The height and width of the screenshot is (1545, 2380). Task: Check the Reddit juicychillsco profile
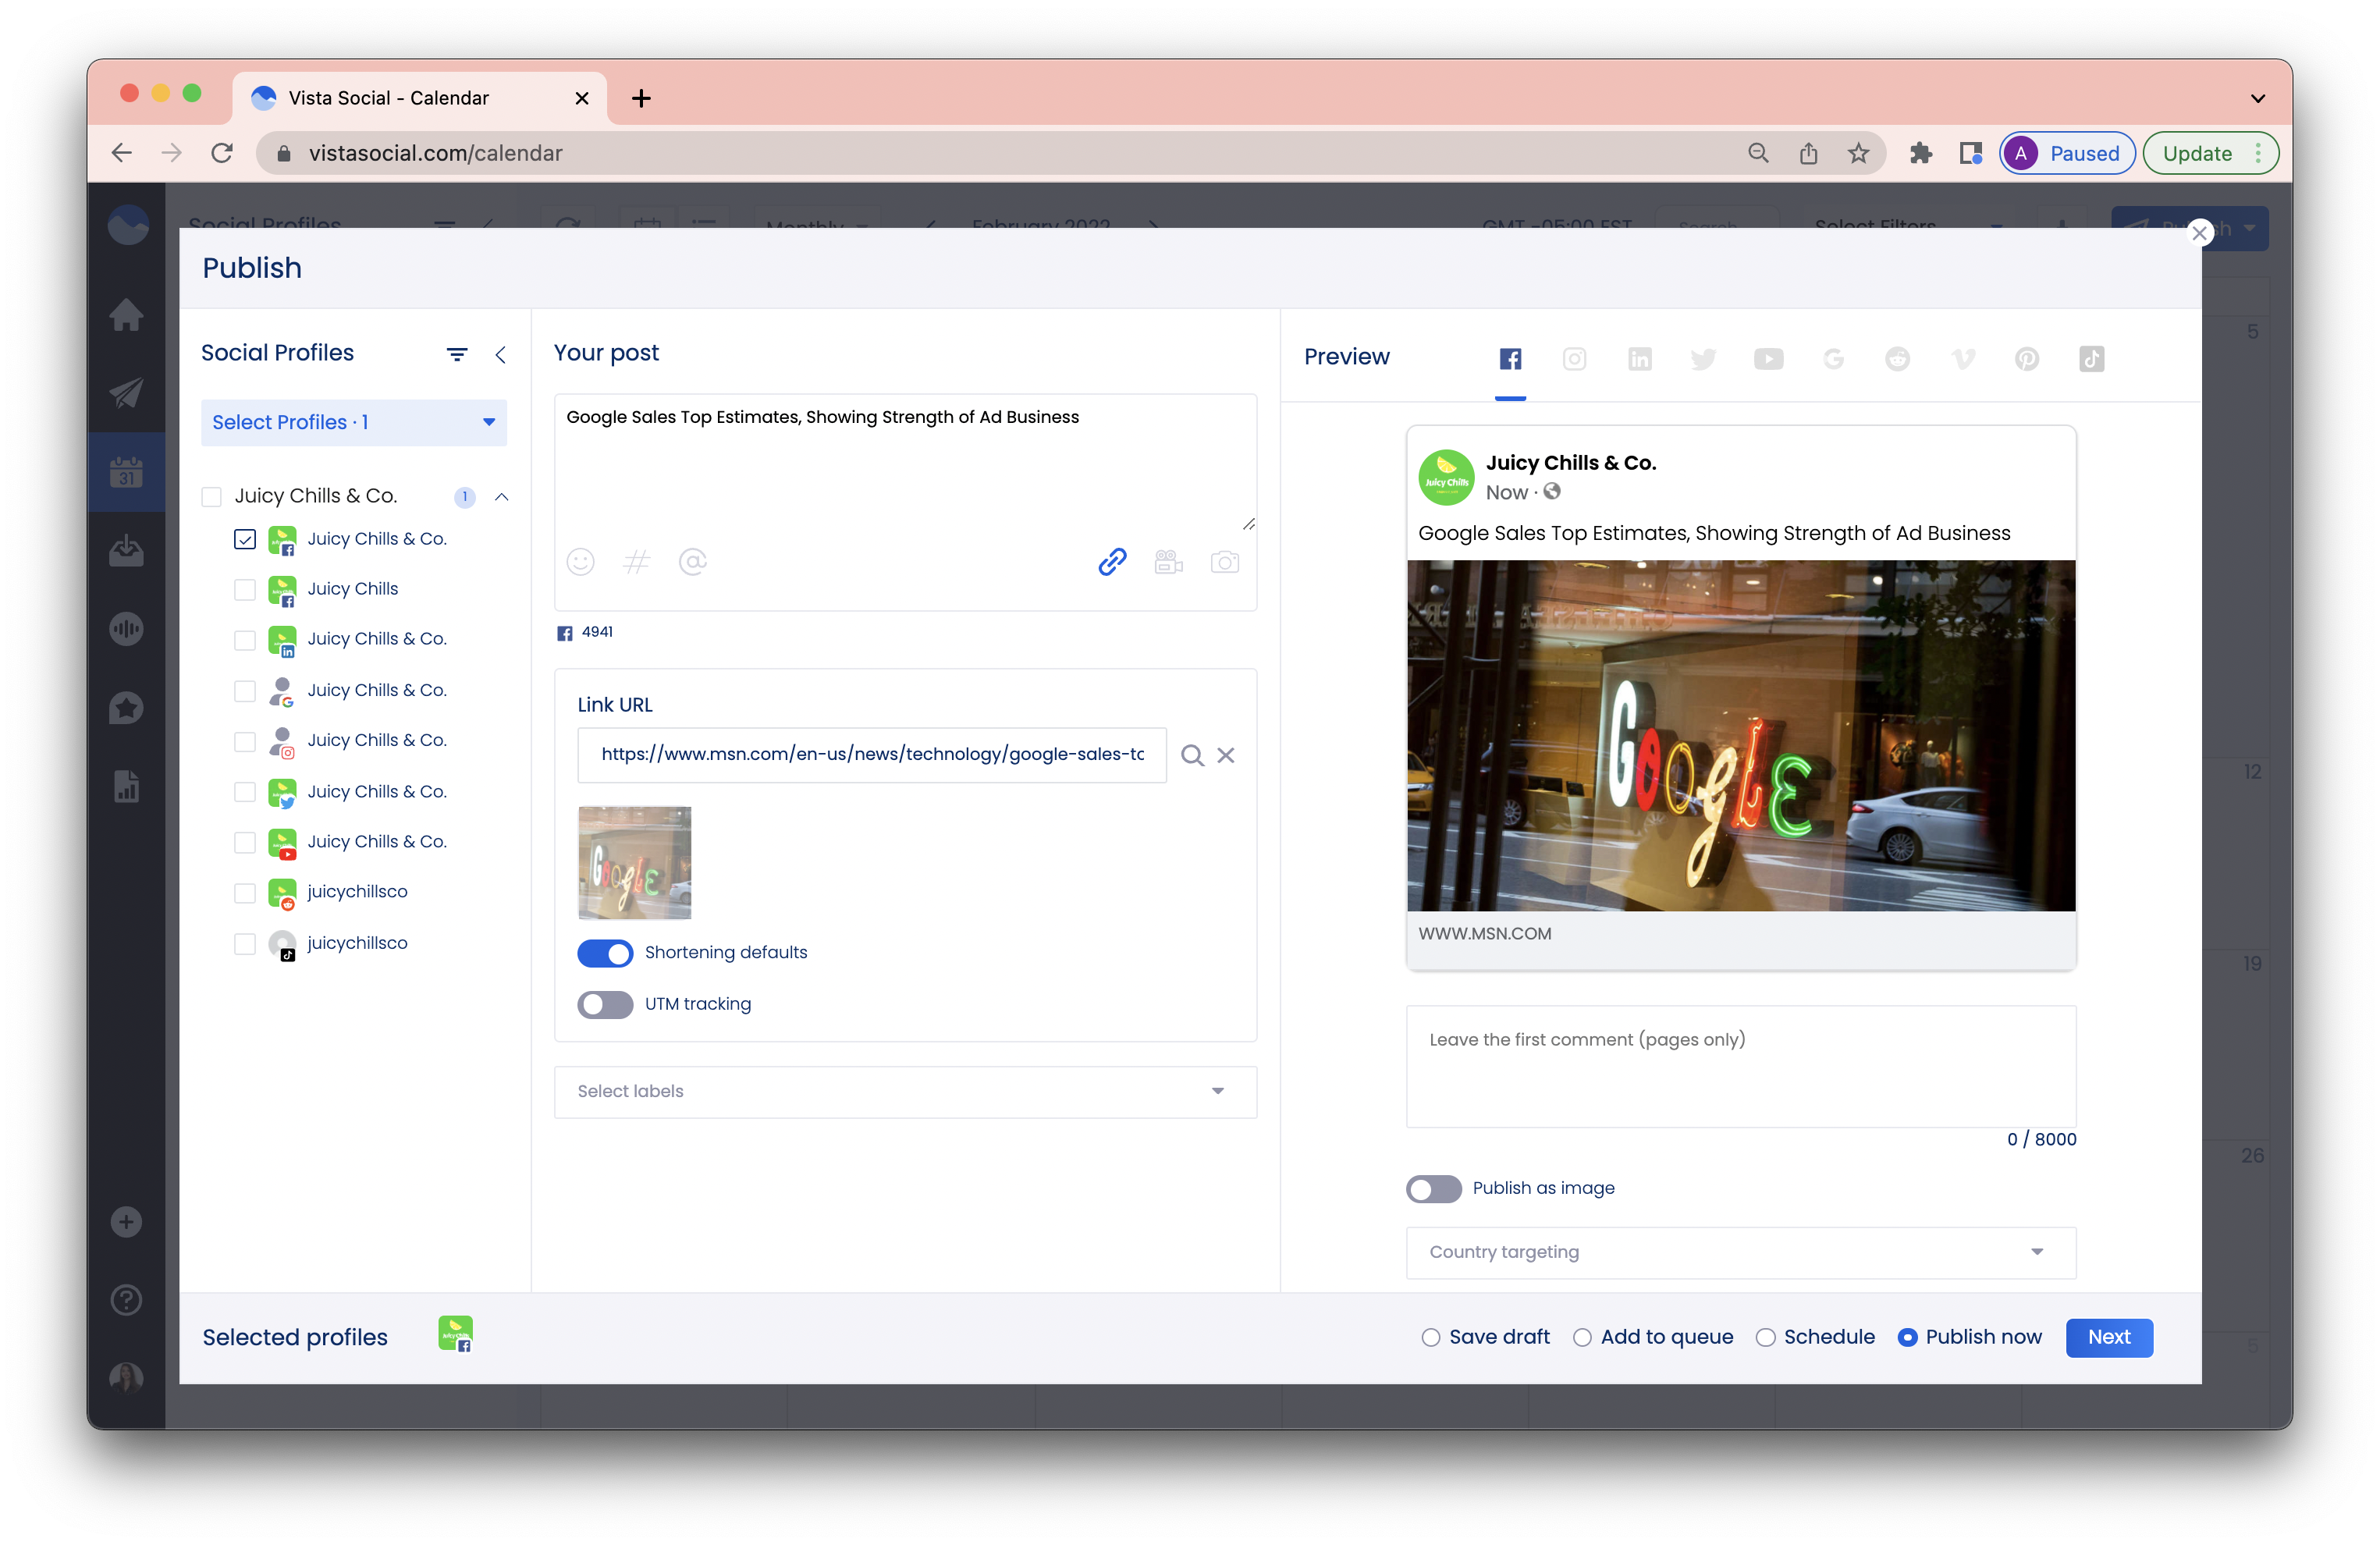pyautogui.click(x=245, y=892)
